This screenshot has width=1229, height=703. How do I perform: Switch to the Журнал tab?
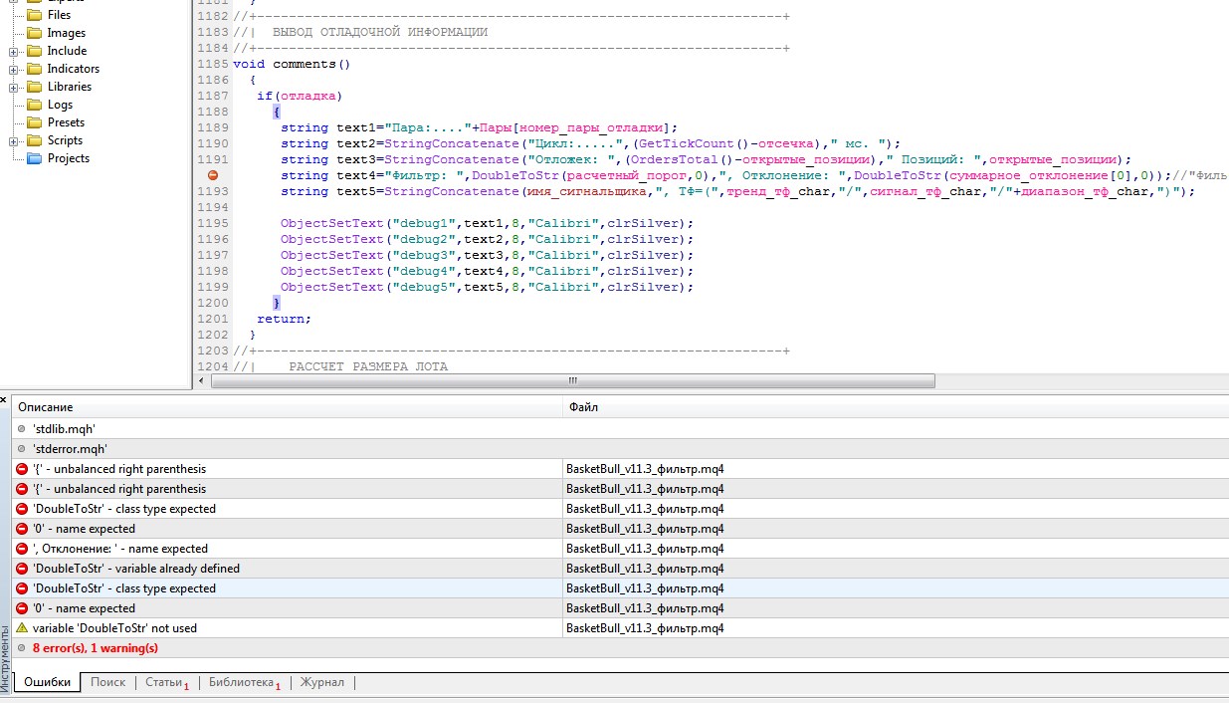coord(322,682)
